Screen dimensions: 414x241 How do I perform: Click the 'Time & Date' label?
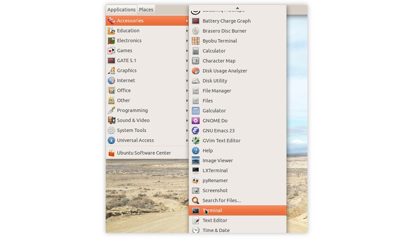coord(216,230)
